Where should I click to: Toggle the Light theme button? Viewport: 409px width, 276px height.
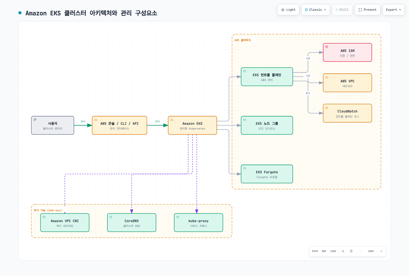click(x=288, y=10)
